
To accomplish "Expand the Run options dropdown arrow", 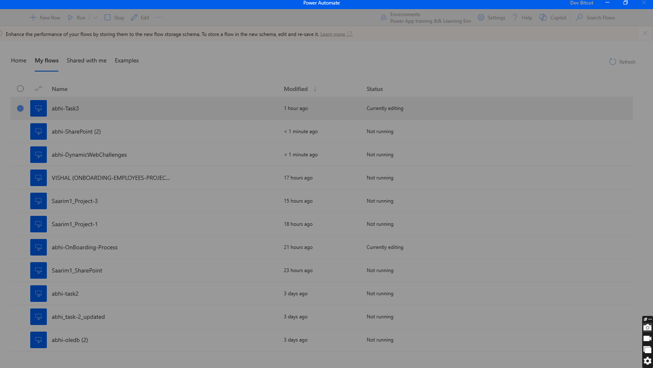I will click(95, 17).
